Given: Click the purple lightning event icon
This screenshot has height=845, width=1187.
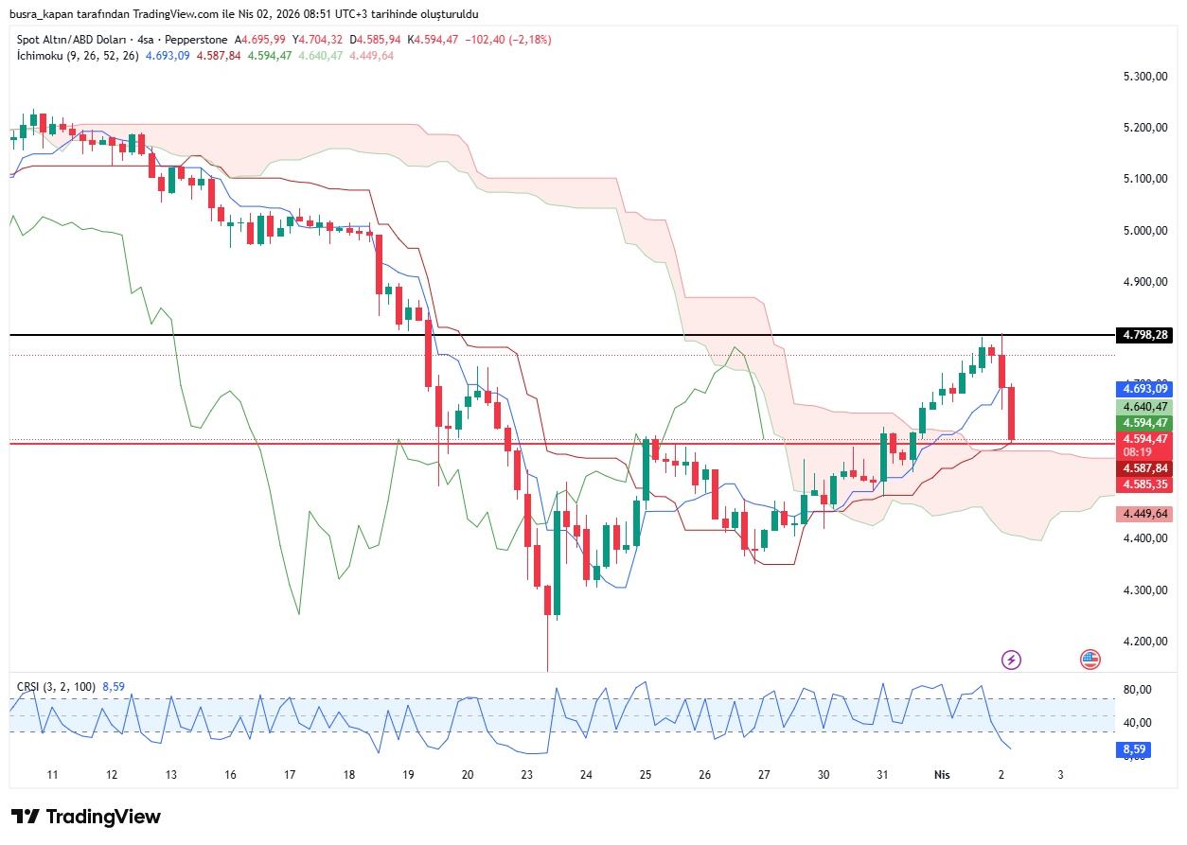Looking at the screenshot, I should (1011, 660).
